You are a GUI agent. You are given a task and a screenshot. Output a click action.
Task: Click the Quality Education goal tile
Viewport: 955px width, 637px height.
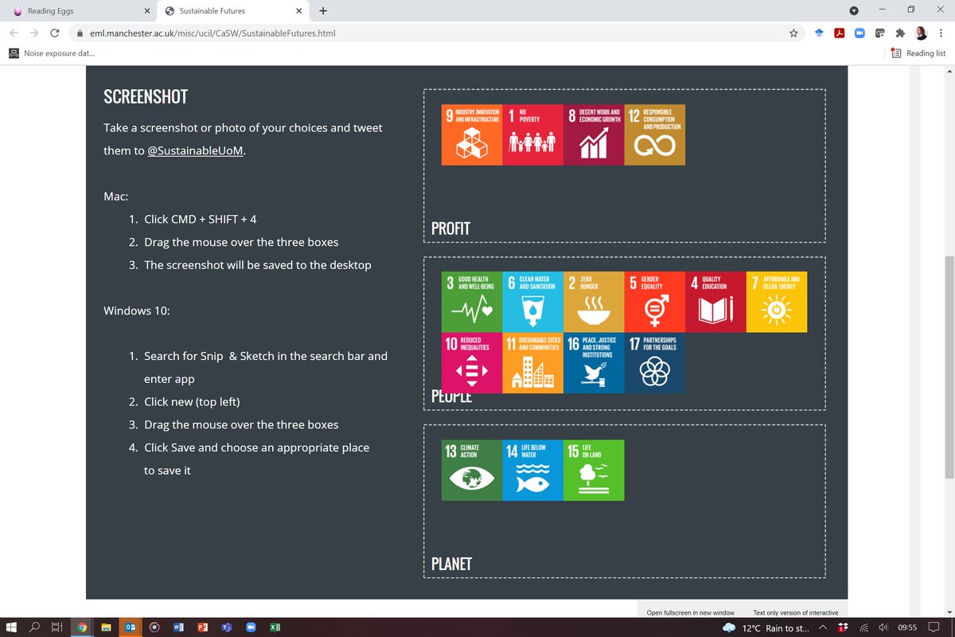715,302
